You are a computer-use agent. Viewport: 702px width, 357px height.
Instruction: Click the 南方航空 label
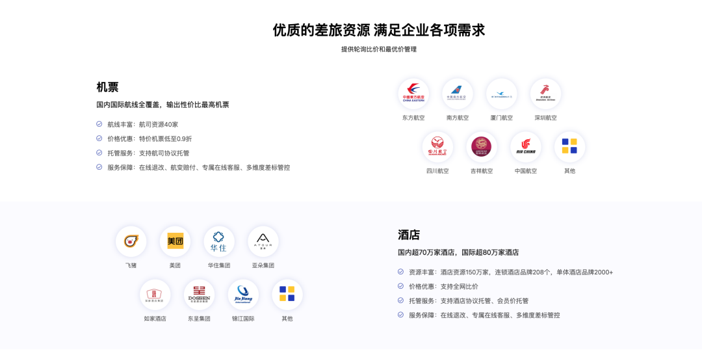coord(457,118)
